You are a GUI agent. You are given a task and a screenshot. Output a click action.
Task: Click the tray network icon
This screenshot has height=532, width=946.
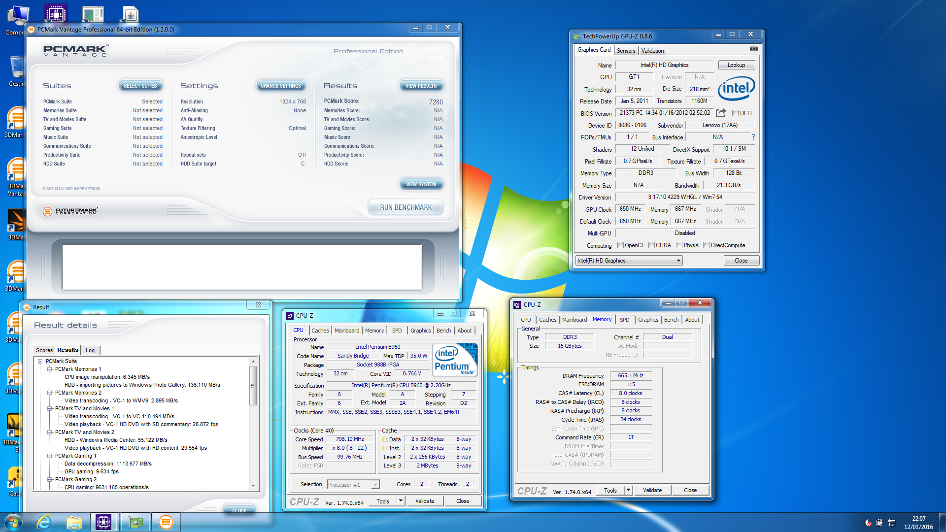892,523
